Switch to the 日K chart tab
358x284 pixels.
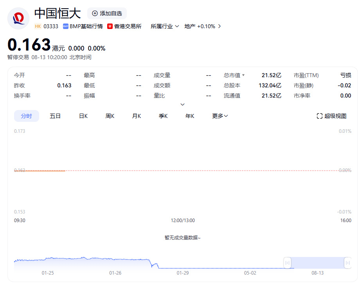click(83, 116)
